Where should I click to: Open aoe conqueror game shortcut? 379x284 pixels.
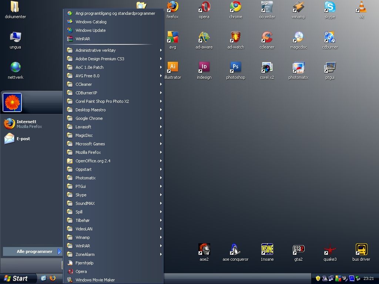point(236,252)
